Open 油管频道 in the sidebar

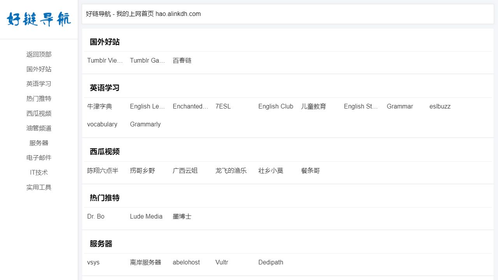click(39, 128)
